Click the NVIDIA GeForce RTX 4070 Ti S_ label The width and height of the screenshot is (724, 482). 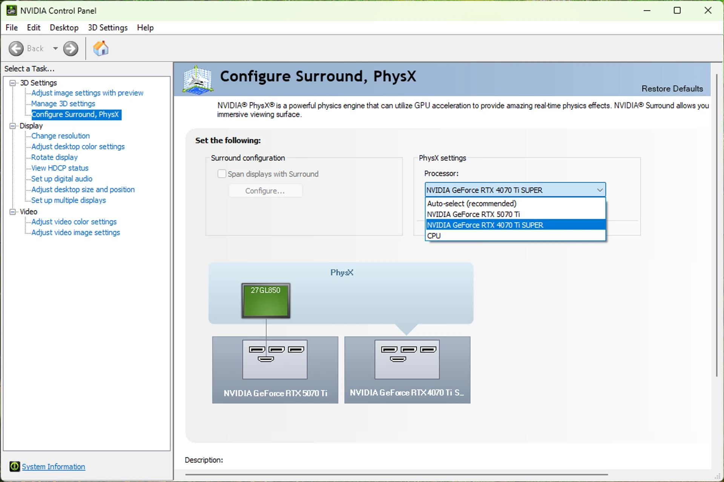tap(407, 393)
